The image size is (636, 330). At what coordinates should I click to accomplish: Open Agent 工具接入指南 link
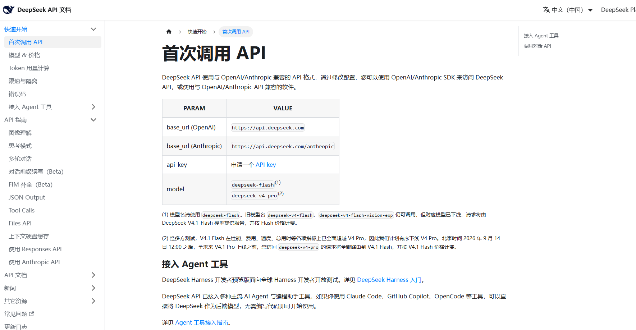click(202, 322)
